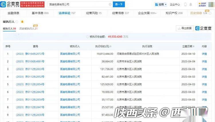Click court 河南自由贸易试验区郑州片区人民法院

tap(138, 54)
